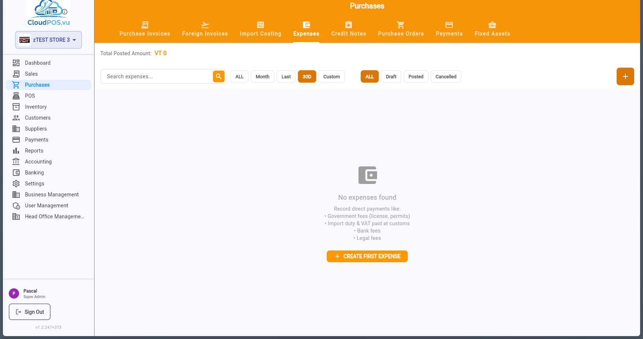
Task: Select the Custom date filter
Action: 332,77
